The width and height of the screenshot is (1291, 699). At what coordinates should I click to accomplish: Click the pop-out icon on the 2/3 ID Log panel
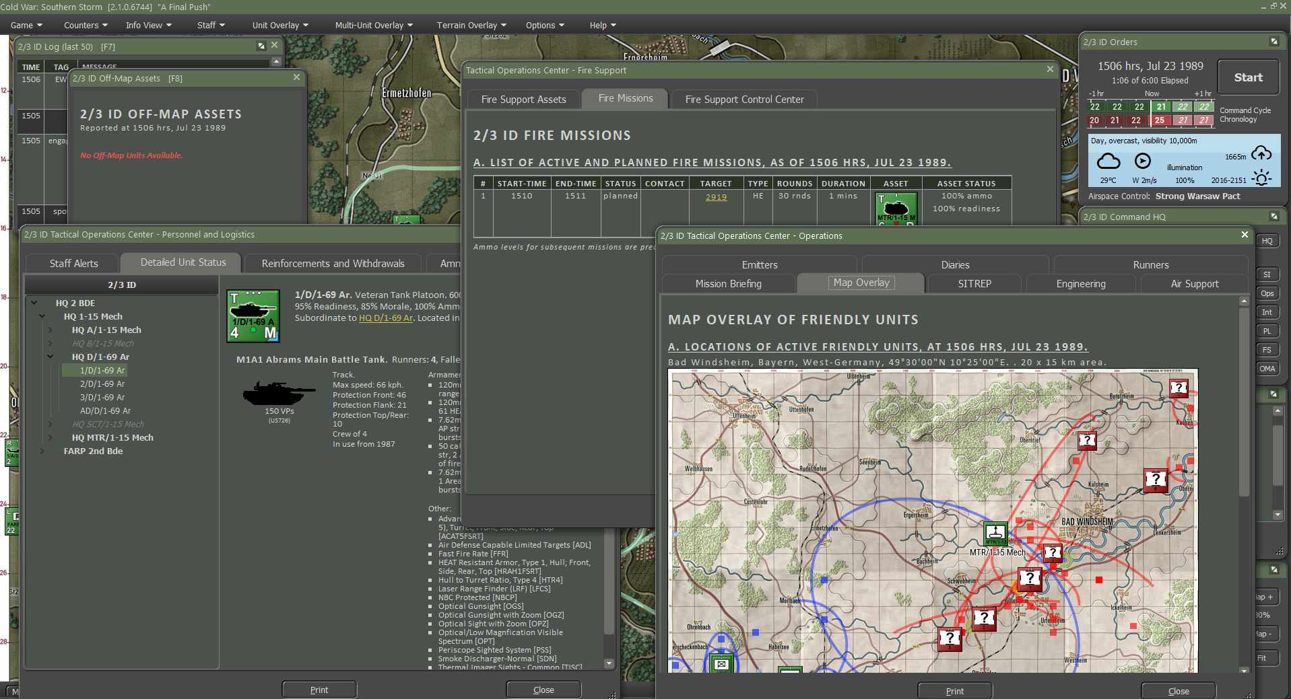coord(261,46)
